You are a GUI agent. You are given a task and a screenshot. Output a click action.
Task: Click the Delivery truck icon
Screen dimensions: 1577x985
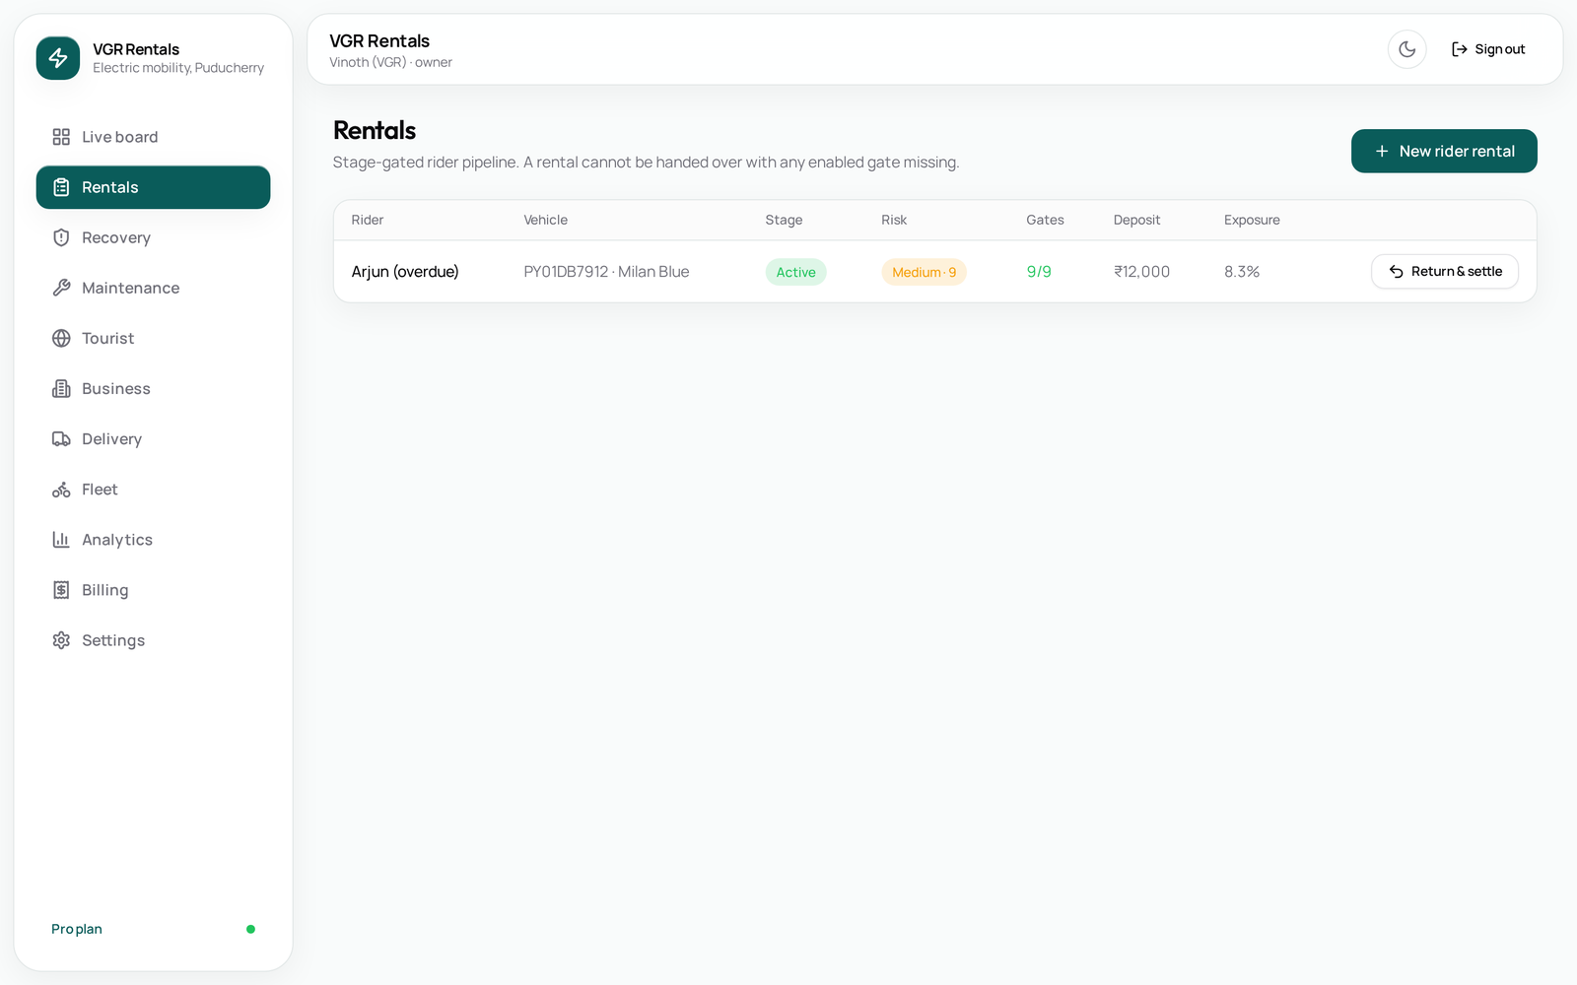pos(61,438)
